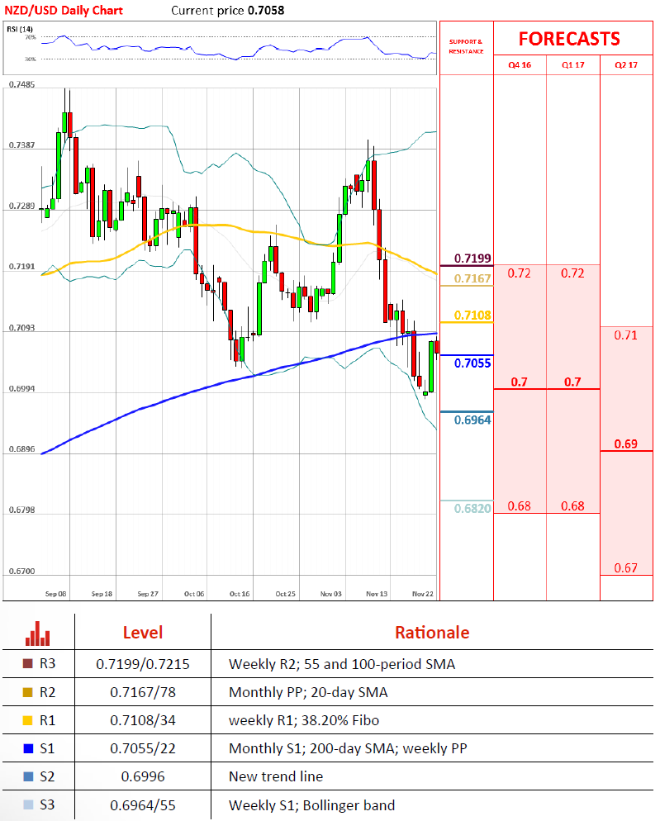Select the R3 dark red color swatch
The image size is (660, 821).
pyautogui.click(x=28, y=664)
